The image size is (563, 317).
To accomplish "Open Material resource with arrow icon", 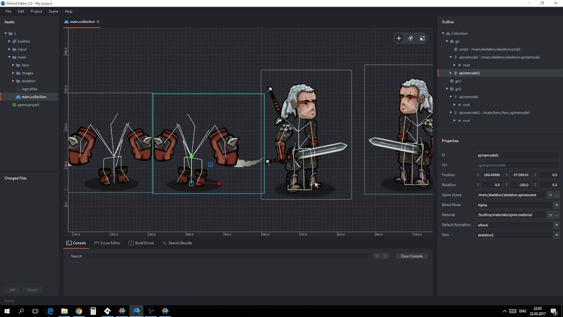I will (x=550, y=215).
